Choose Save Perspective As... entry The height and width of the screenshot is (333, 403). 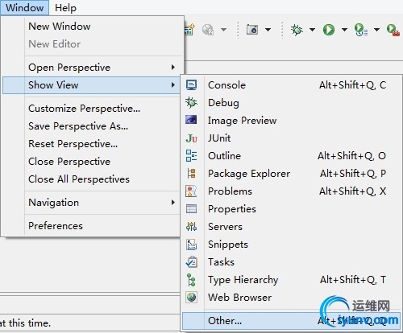click(x=91, y=126)
